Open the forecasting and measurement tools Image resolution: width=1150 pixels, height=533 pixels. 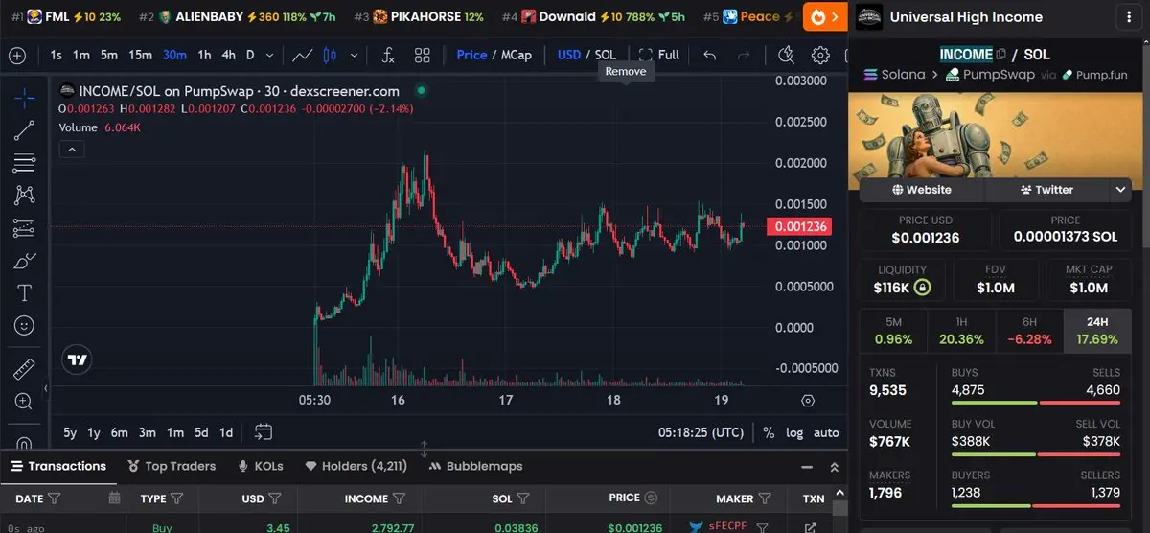25,228
